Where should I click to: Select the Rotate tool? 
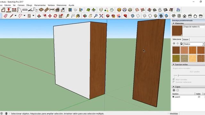point(55,16)
